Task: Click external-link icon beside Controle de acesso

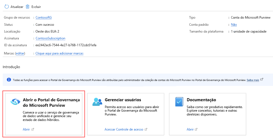Action: 146,129
